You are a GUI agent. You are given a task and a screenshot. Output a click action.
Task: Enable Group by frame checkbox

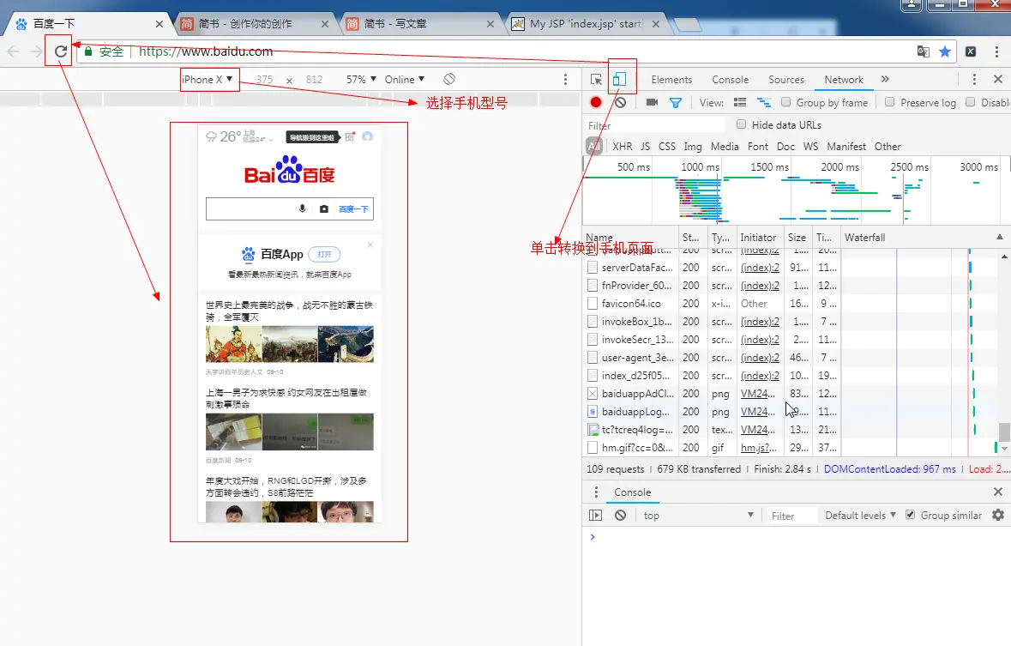[x=786, y=102]
